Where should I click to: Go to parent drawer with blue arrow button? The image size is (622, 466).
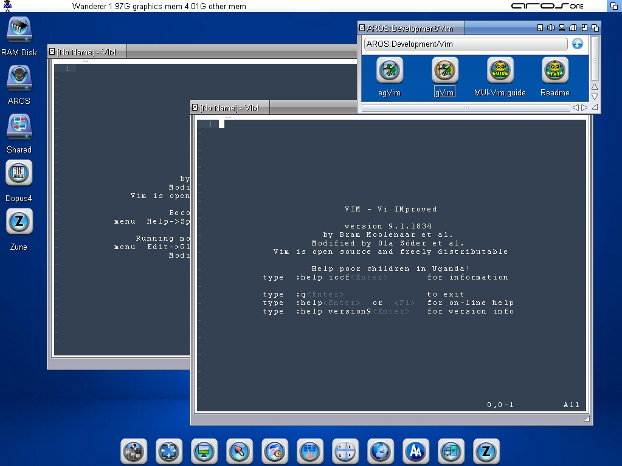tap(577, 44)
